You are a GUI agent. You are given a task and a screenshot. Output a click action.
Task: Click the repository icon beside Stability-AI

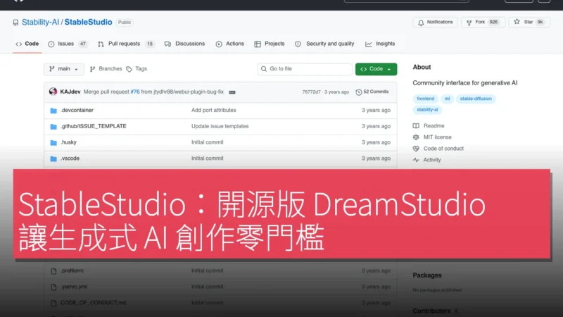click(15, 23)
